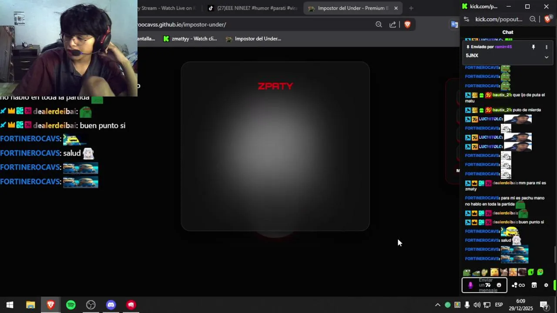Screen dimensions: 557x313
Task: Click the red app icon on taskbar
Action: [x=131, y=305]
